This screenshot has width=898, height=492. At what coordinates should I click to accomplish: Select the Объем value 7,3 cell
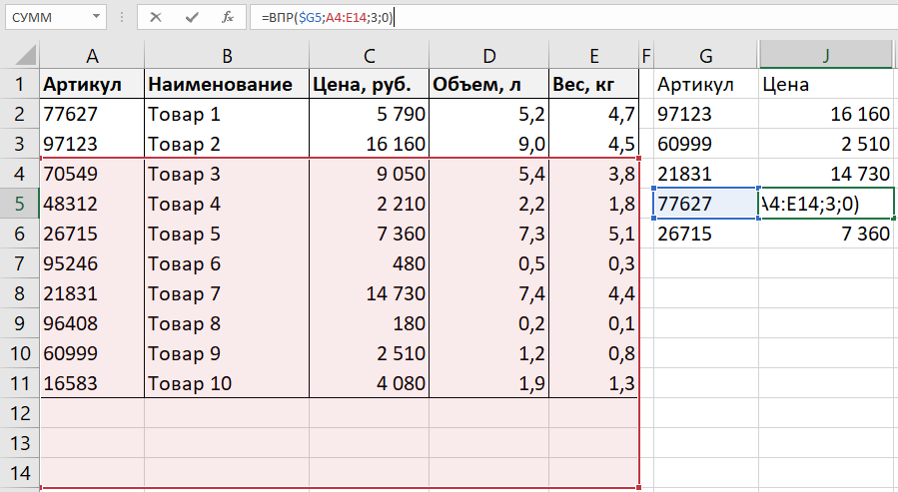[x=488, y=234]
